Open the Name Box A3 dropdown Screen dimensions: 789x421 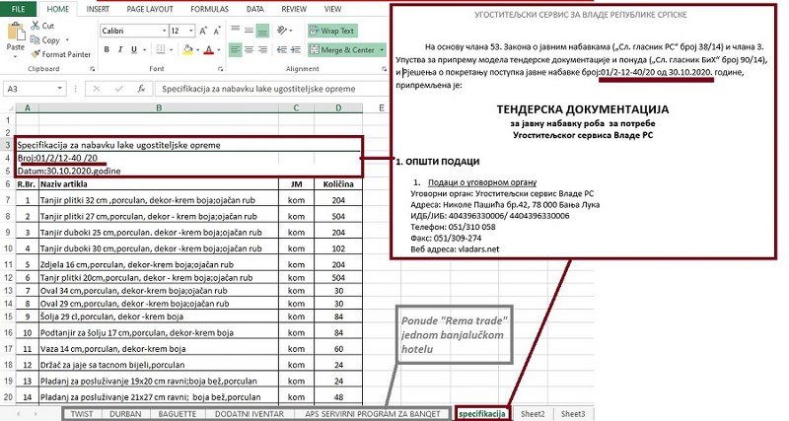click(60, 89)
